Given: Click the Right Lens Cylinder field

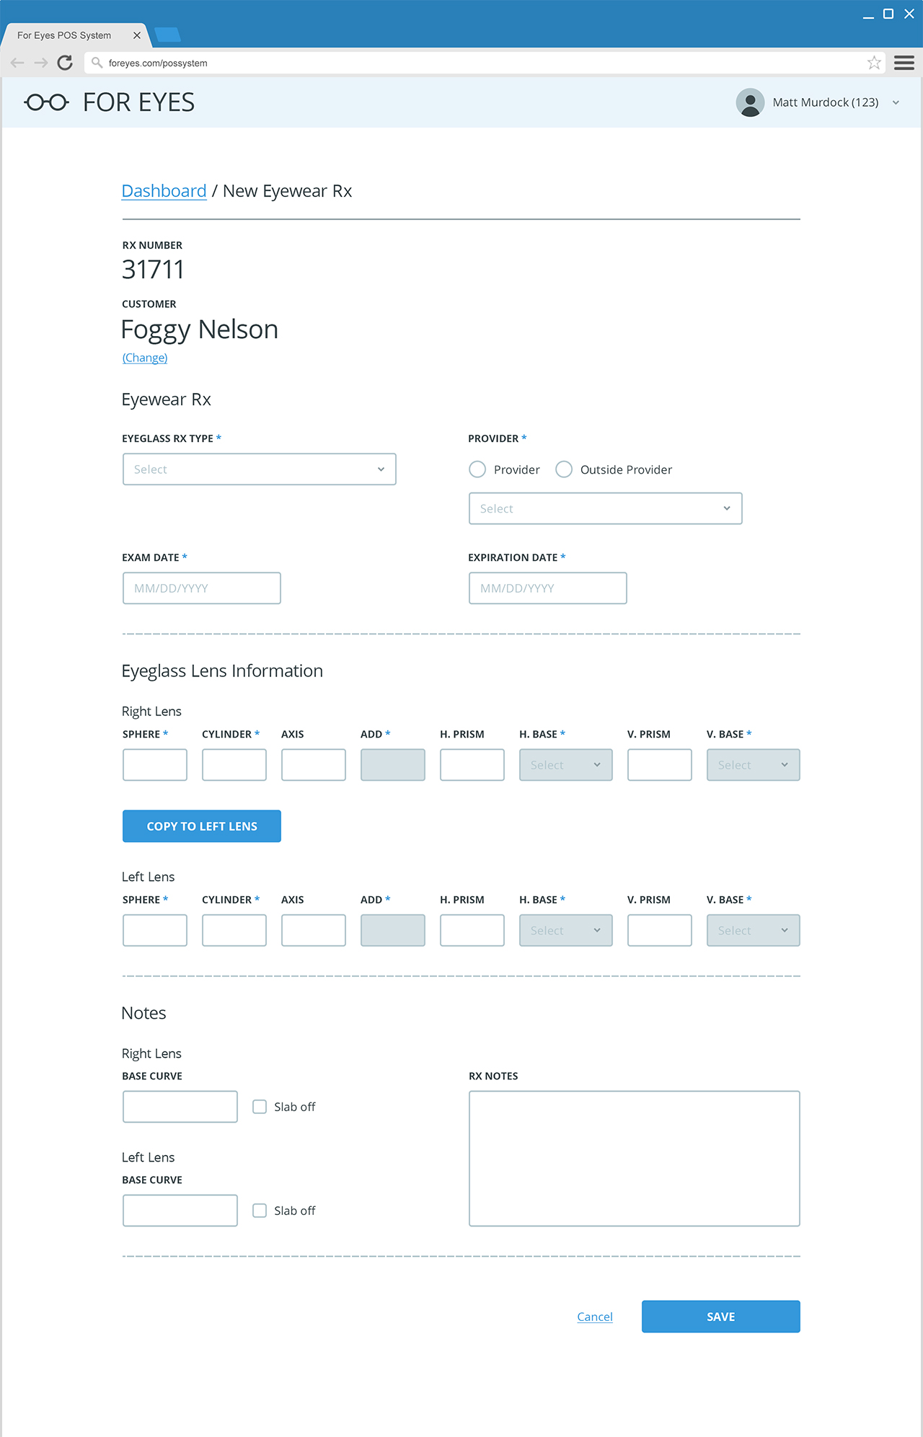Looking at the screenshot, I should point(234,765).
